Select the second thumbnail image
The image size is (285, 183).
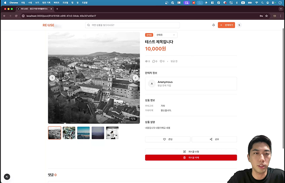69,133
